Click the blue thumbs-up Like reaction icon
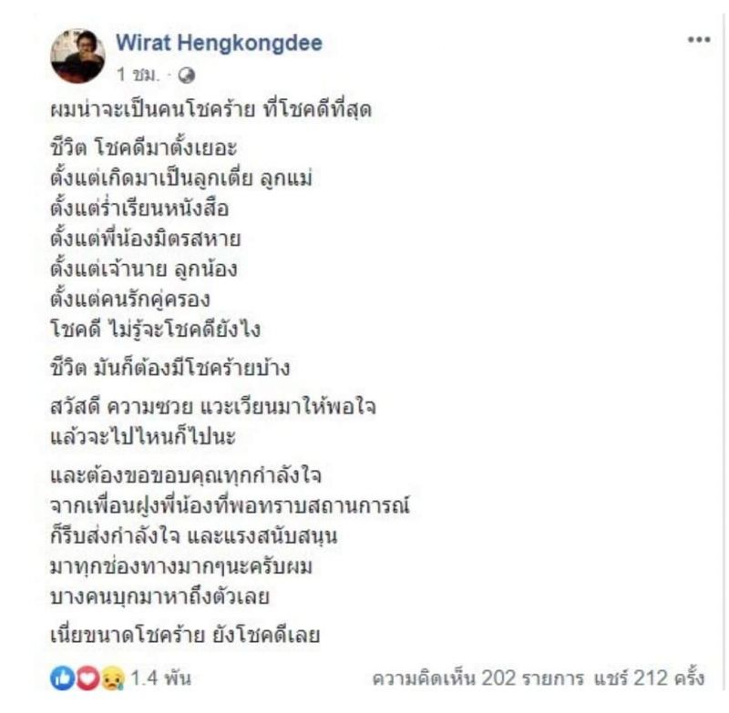729x713 pixels. [62, 677]
